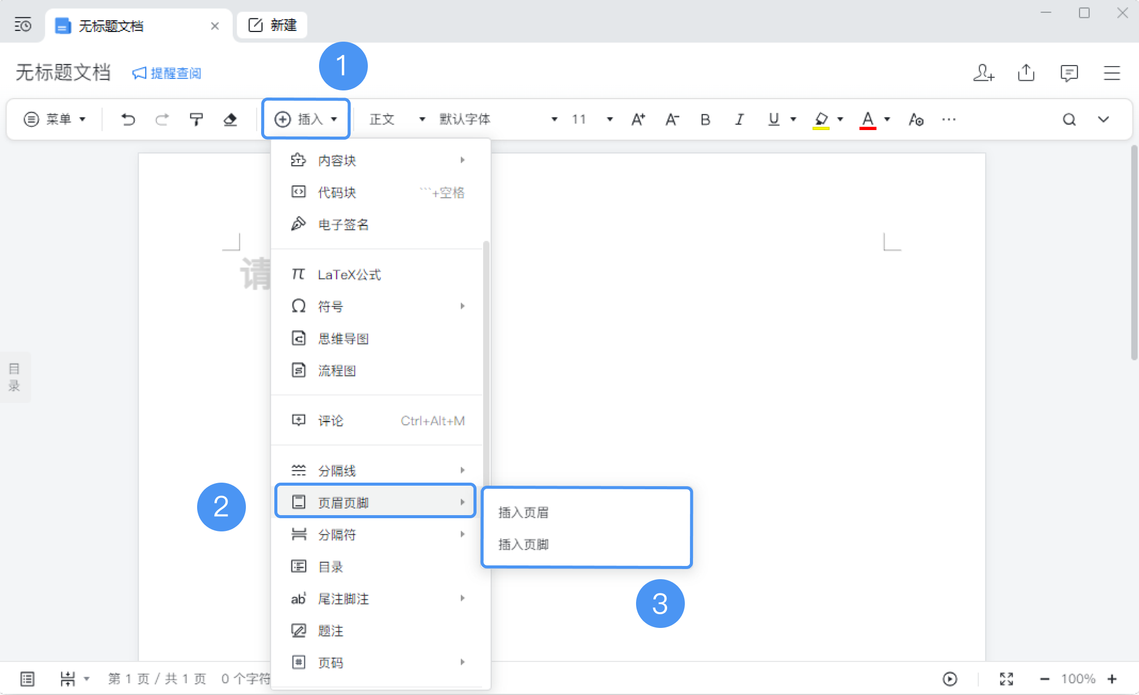Click the 100% zoom level
1139x695 pixels.
pos(1078,679)
